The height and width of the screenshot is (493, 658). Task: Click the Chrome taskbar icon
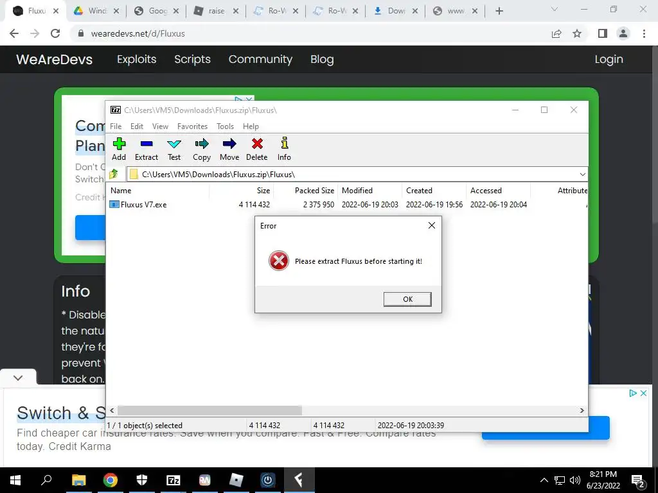[x=110, y=480]
